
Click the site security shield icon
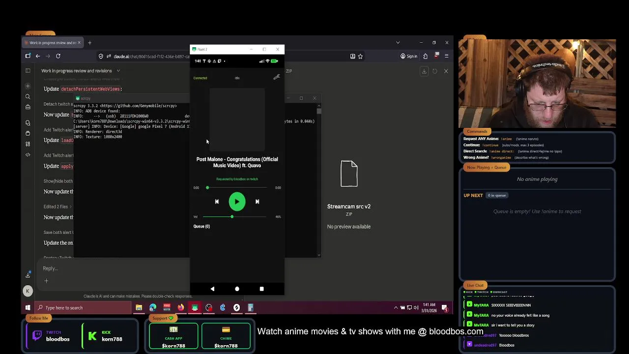click(101, 56)
